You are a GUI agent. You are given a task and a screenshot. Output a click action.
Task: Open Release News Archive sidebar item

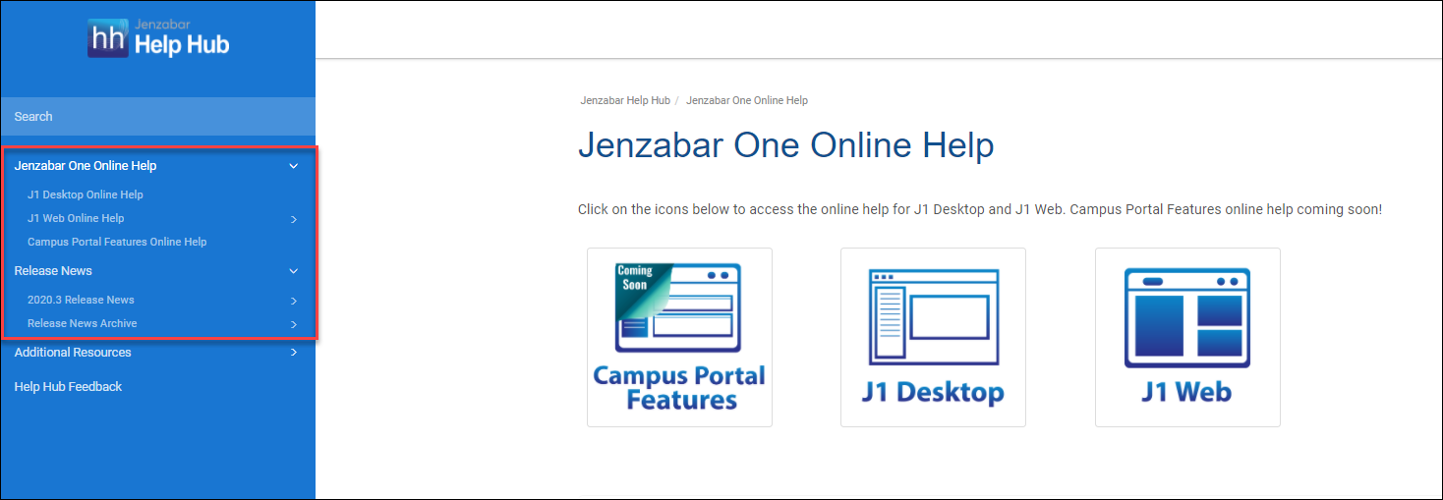pyautogui.click(x=83, y=323)
